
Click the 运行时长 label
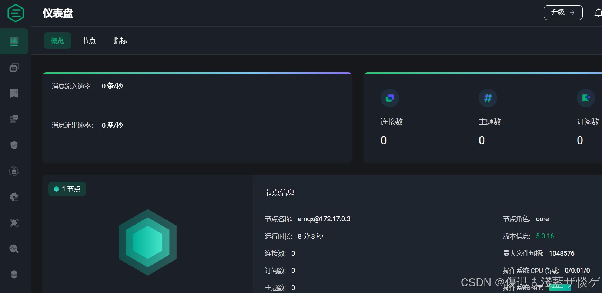pyautogui.click(x=278, y=236)
